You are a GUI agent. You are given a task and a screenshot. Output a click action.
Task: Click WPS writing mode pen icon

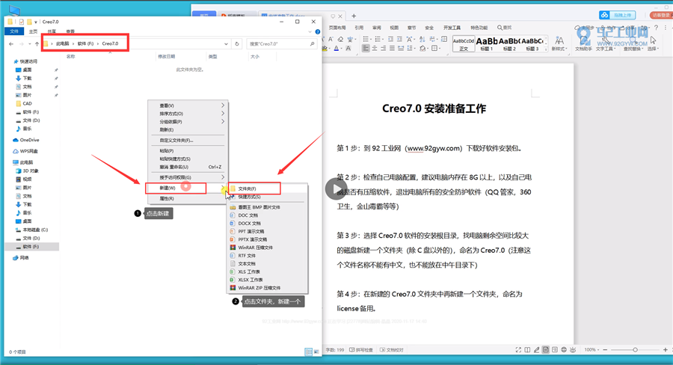click(x=536, y=350)
